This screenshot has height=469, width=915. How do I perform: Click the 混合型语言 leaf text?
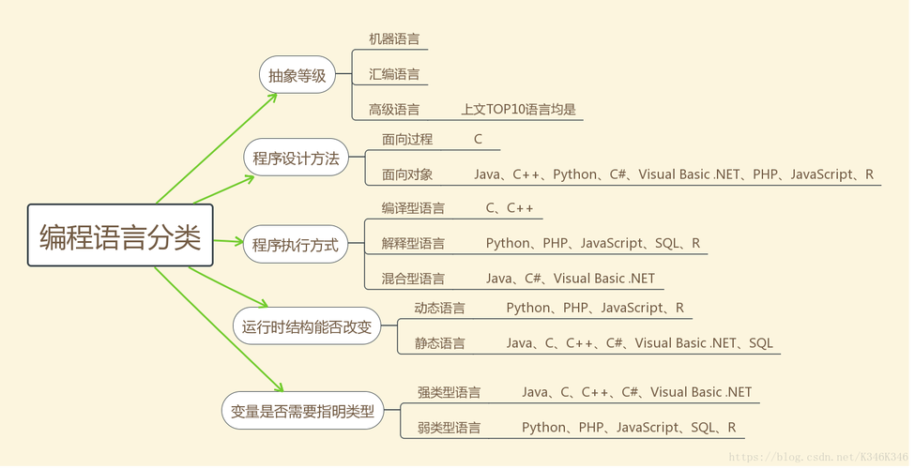click(413, 279)
